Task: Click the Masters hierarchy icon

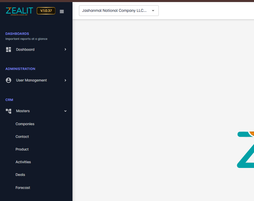Action: [9, 111]
